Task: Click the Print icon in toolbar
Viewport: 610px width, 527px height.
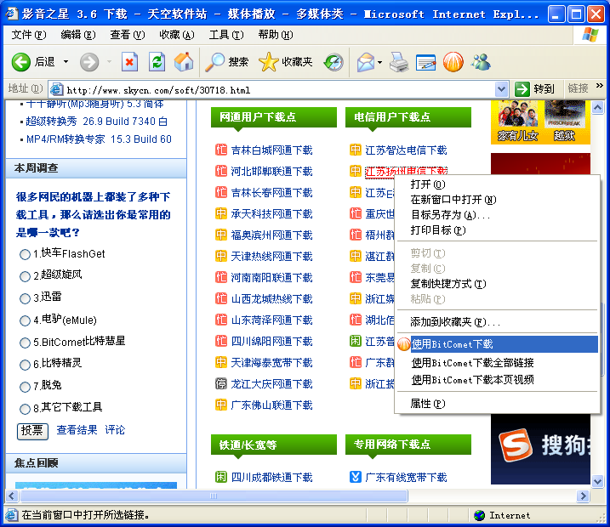Action: pos(398,61)
